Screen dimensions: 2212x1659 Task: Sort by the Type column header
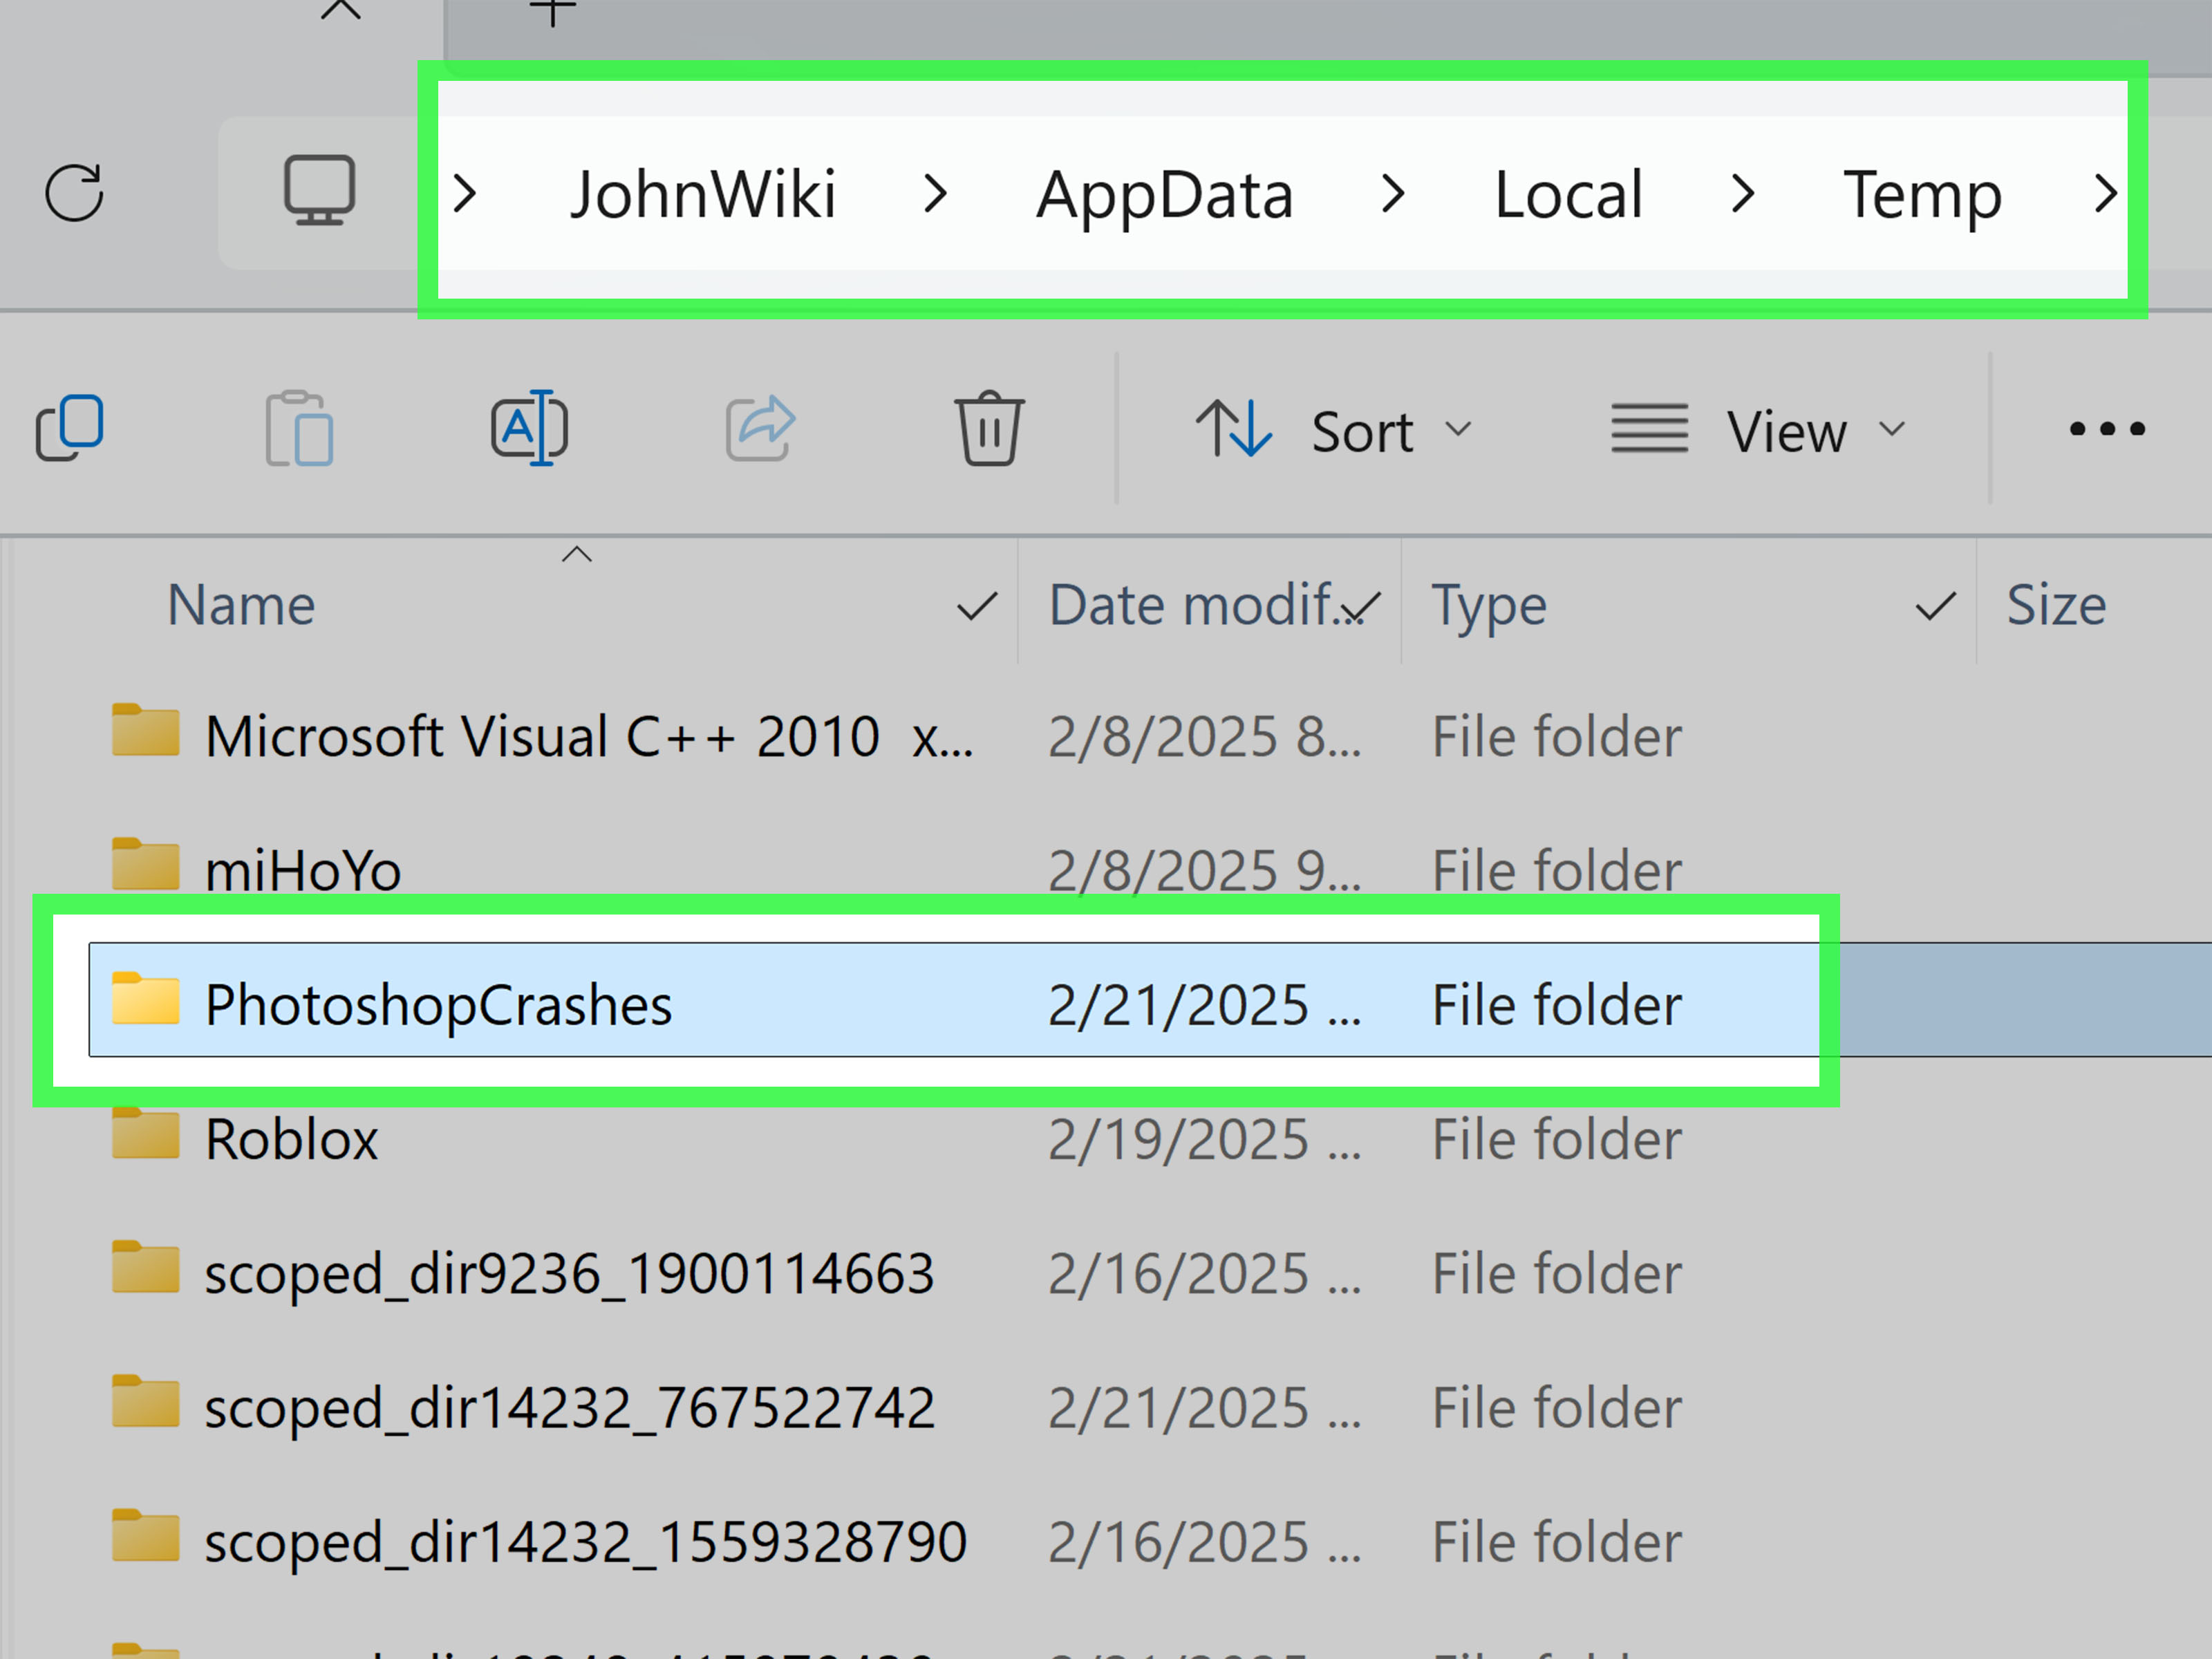(x=1489, y=606)
